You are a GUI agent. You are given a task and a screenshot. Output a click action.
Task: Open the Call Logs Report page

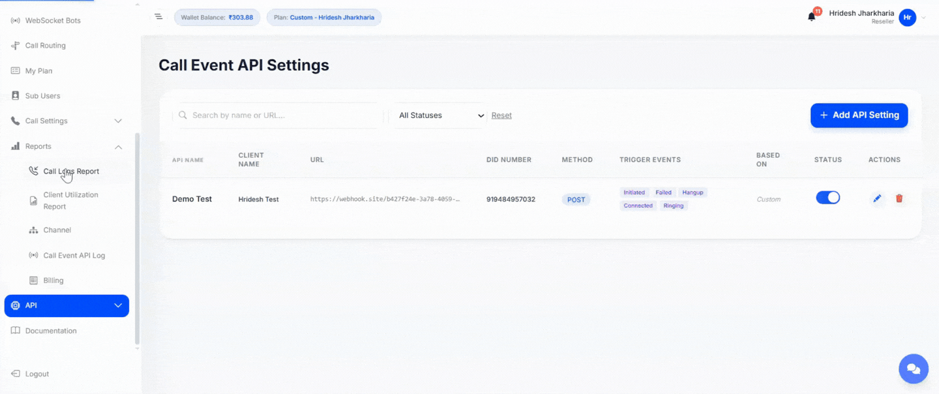pos(71,172)
